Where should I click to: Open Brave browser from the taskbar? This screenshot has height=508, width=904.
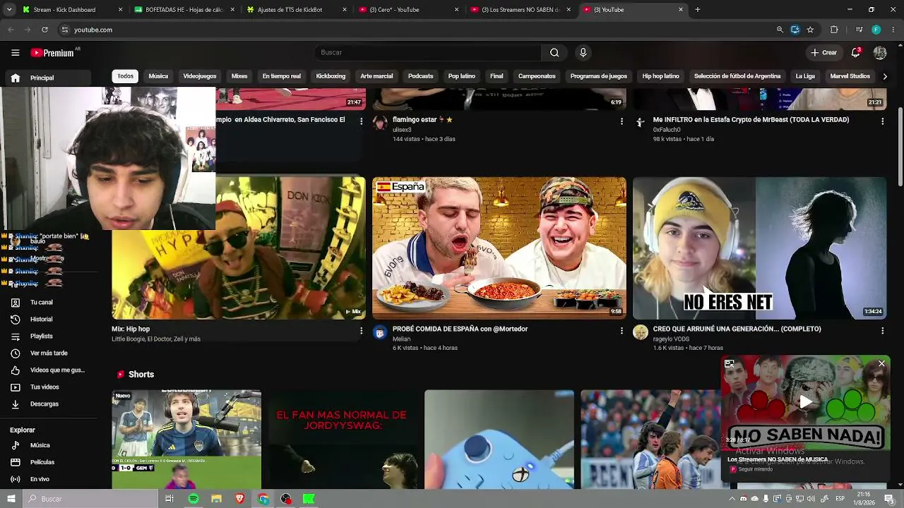click(239, 499)
